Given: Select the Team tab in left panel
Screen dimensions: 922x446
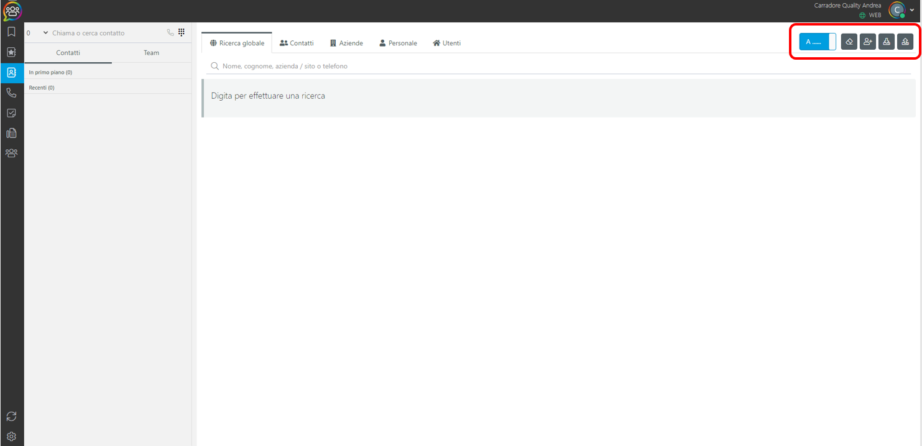Looking at the screenshot, I should (x=152, y=53).
